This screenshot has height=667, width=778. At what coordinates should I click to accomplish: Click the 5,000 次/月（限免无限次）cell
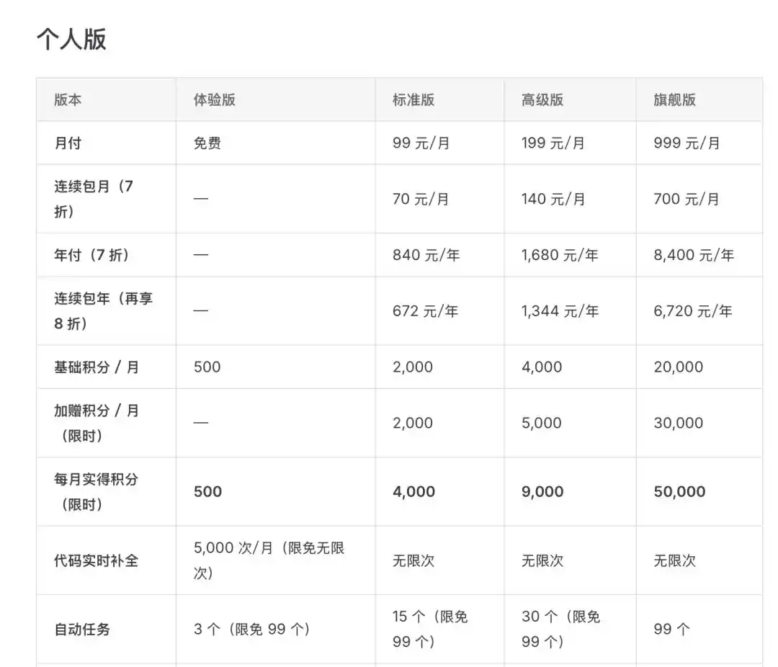coord(269,561)
